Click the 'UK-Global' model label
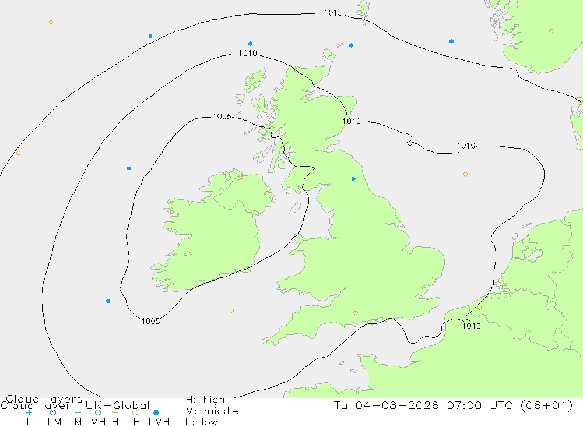Image resolution: width=583 pixels, height=427 pixels. click(x=118, y=405)
